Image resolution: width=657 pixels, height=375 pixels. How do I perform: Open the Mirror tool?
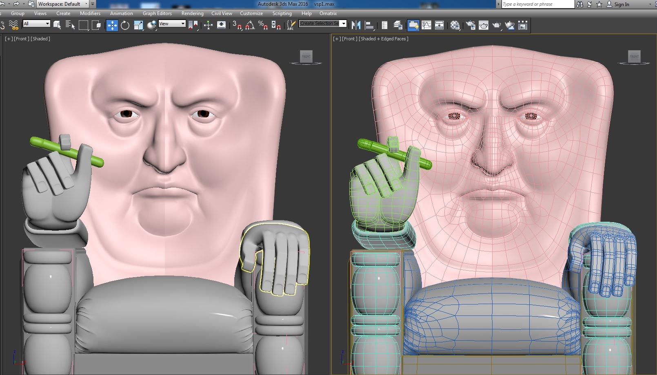click(x=356, y=25)
